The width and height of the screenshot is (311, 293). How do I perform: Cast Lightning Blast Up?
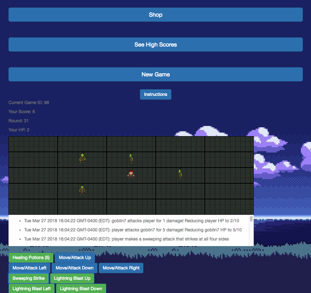pos(72,278)
